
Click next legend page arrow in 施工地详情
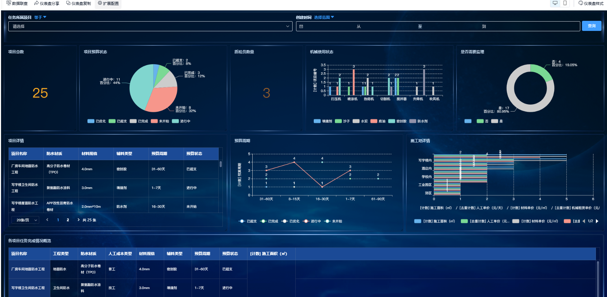tap(597, 221)
